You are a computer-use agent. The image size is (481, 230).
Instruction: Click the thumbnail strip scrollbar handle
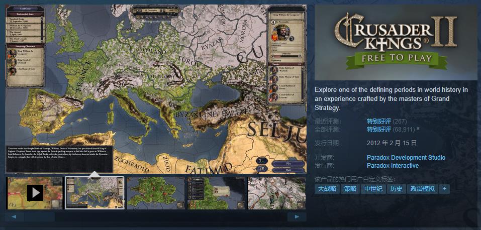[40, 217]
